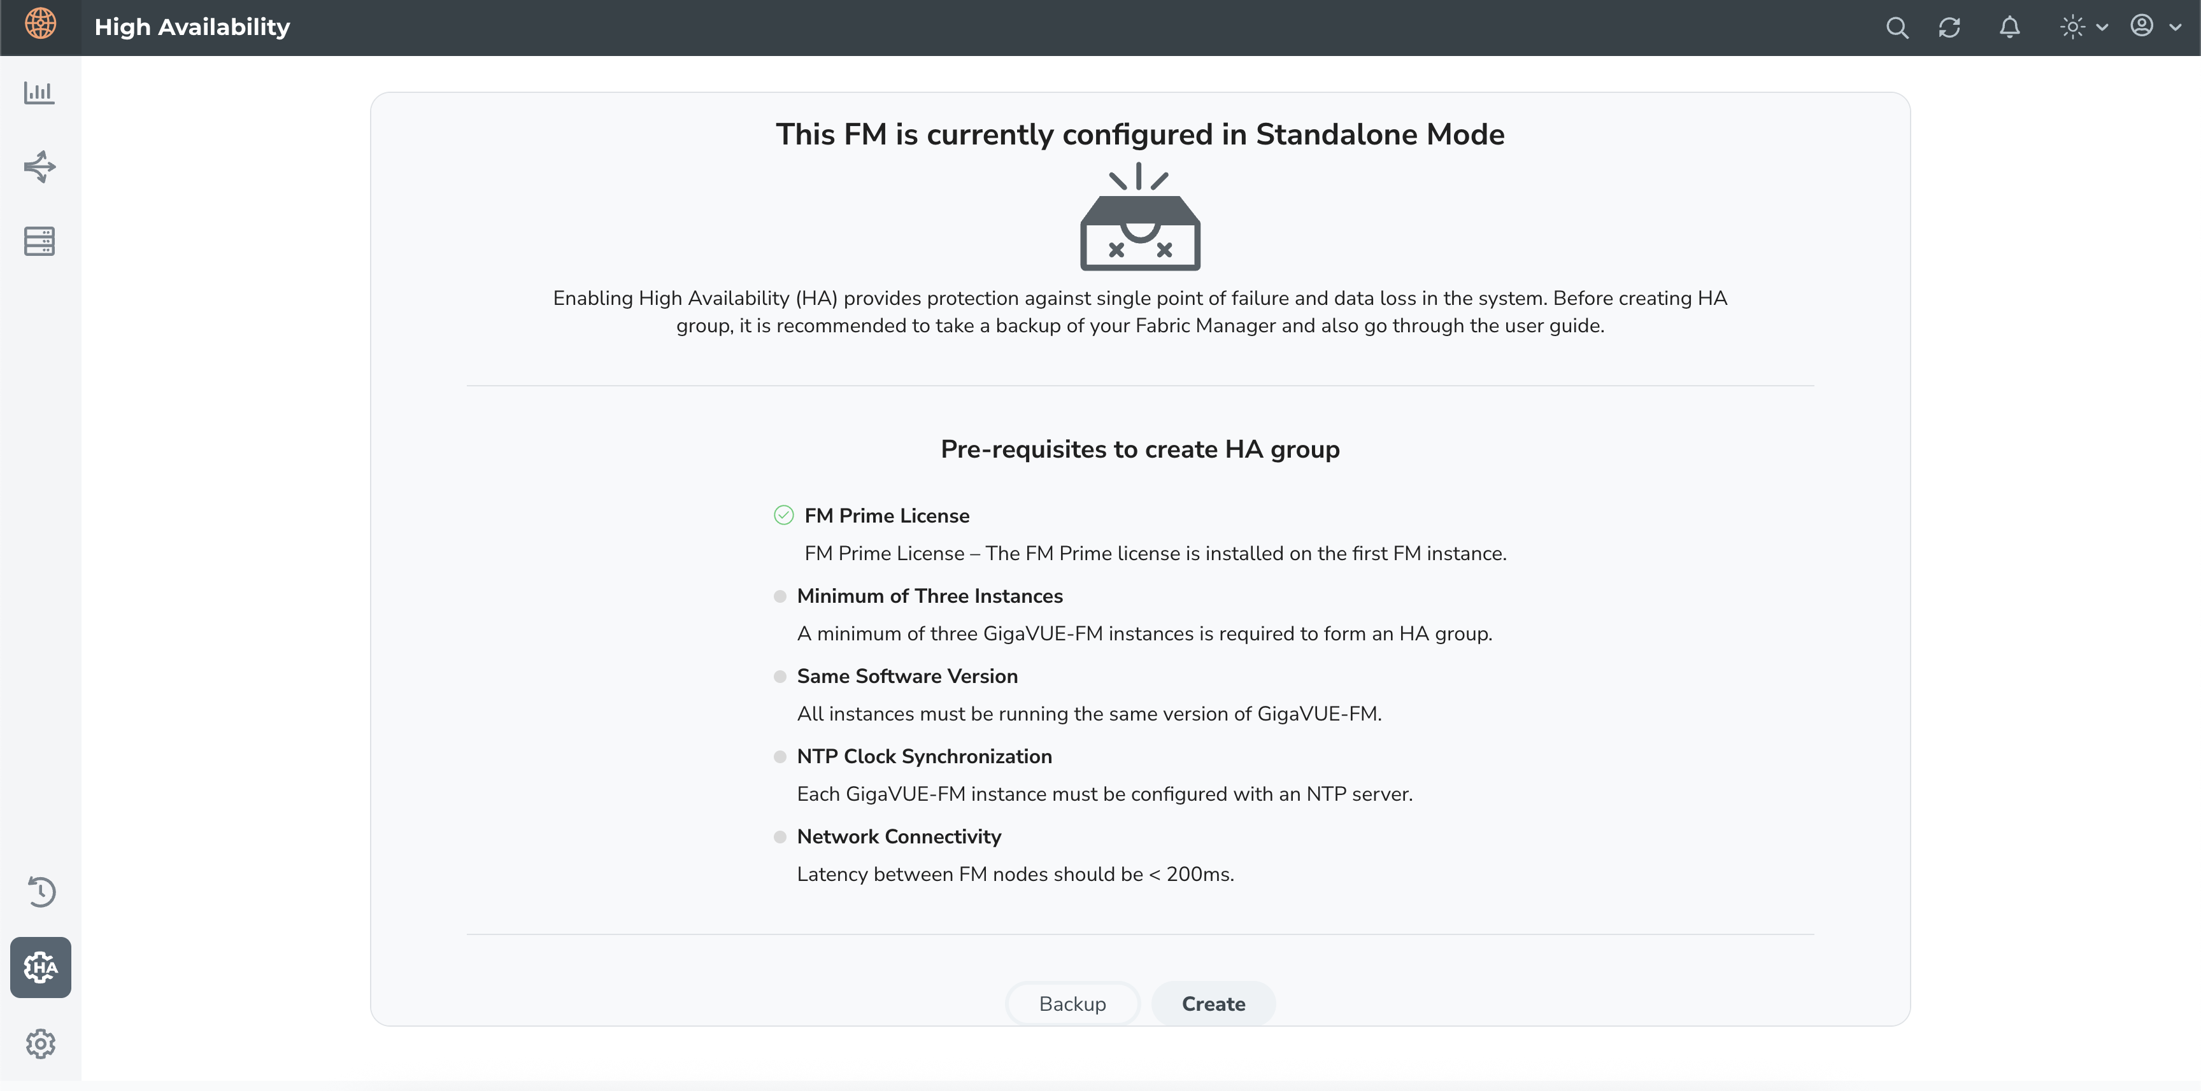Click the Same Software Version heading
Image resolution: width=2201 pixels, height=1091 pixels.
click(908, 676)
